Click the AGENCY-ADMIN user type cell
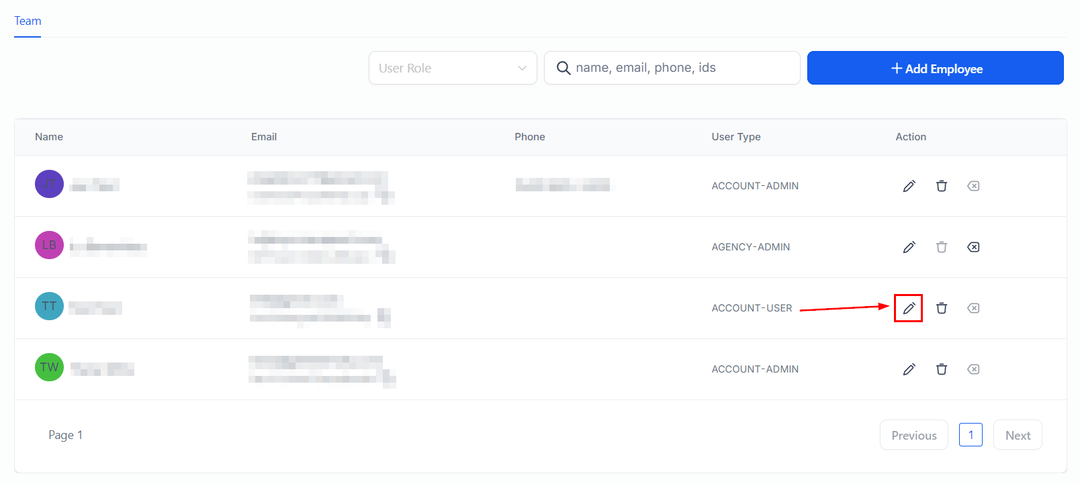1080x484 pixels. click(751, 247)
